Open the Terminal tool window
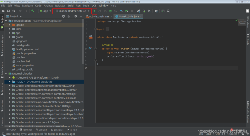Image resolution: width=250 pixels, height=136 pixels. [x=26, y=130]
